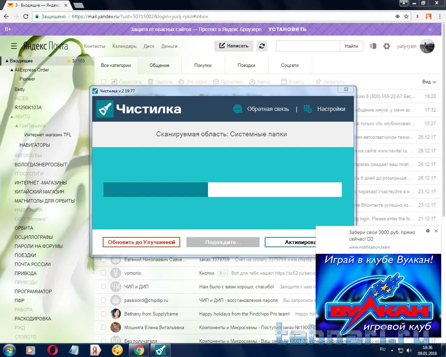Open the Yandex extension icon in browser toolbar
This screenshot has width=446, height=357.
tap(417, 16)
